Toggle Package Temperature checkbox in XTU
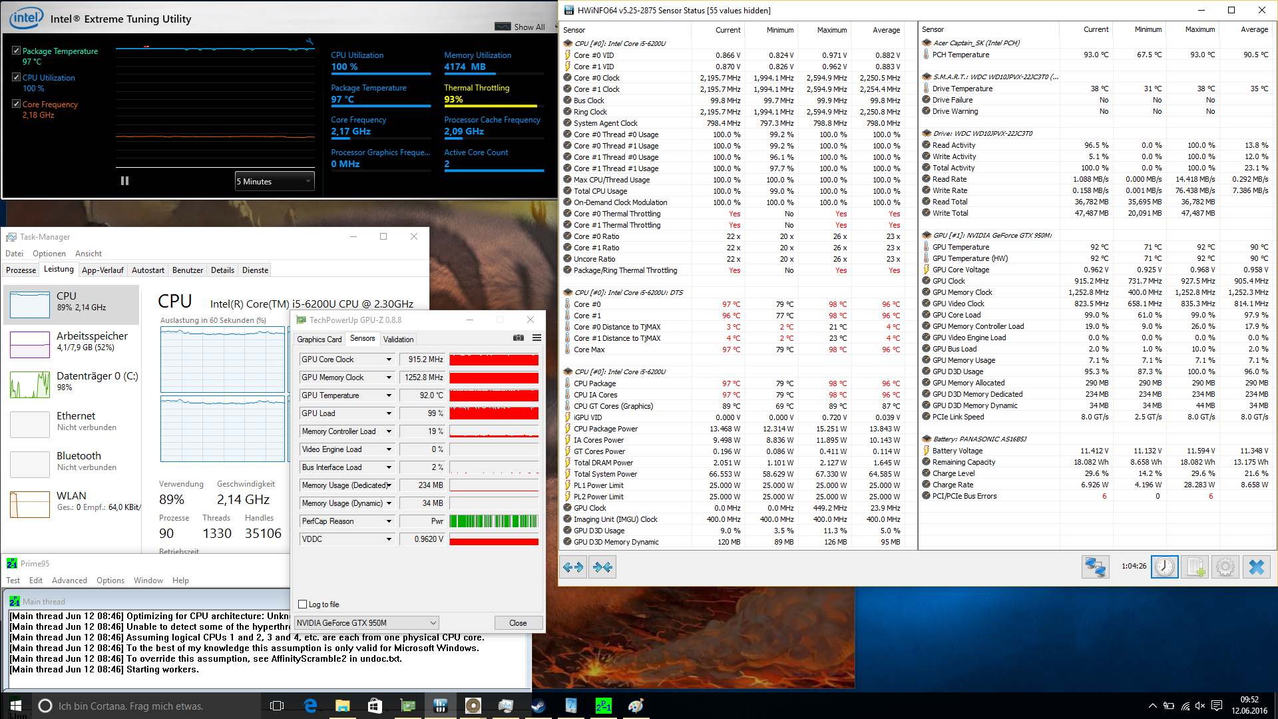 (x=16, y=51)
